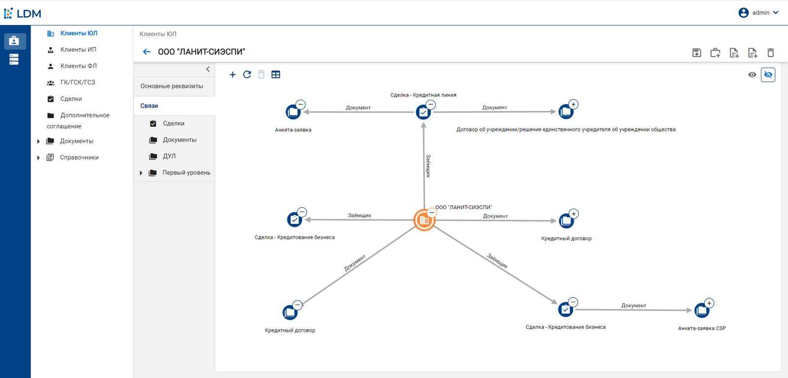Click the plus icon to add link
Screen dimensions: 788x378
pyautogui.click(x=232, y=75)
